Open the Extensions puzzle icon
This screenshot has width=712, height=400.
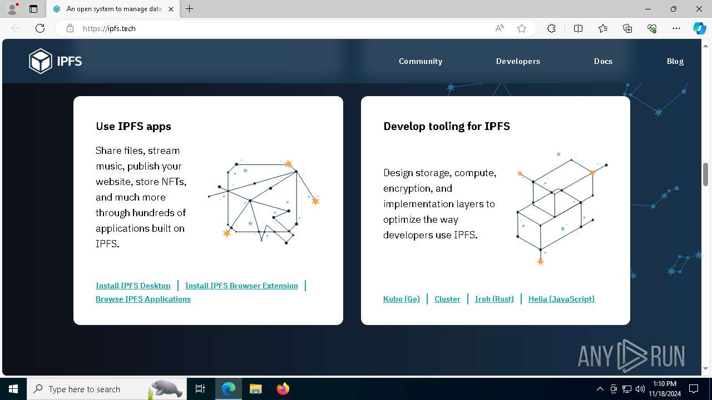[551, 28]
